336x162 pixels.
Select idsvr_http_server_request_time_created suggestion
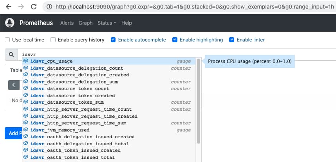click(x=109, y=116)
